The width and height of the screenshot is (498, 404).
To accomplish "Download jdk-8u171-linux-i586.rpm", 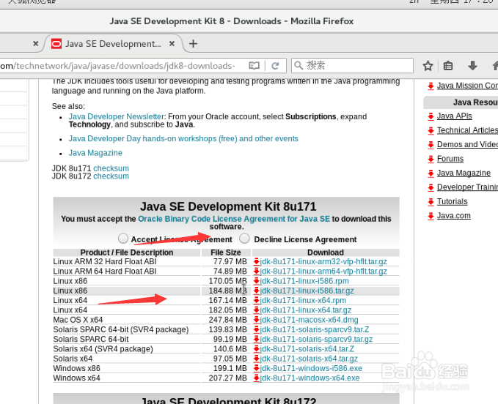I will (304, 281).
